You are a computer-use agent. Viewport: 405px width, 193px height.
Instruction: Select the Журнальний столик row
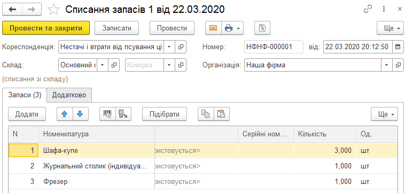(x=203, y=166)
